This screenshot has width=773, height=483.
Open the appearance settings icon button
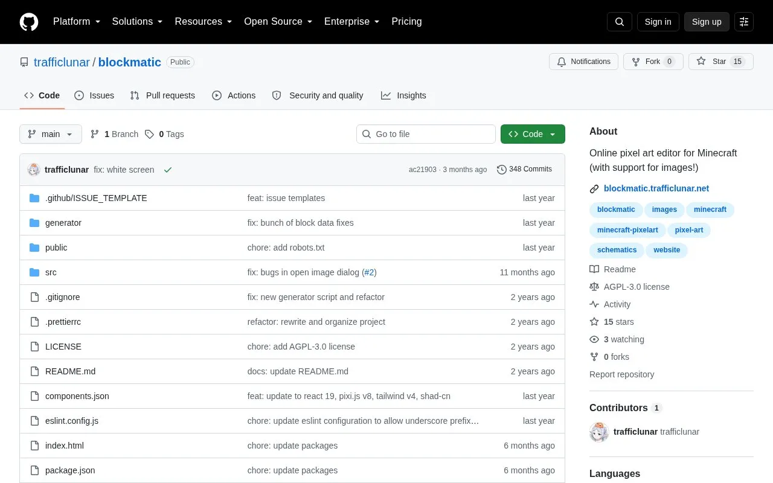click(x=744, y=22)
